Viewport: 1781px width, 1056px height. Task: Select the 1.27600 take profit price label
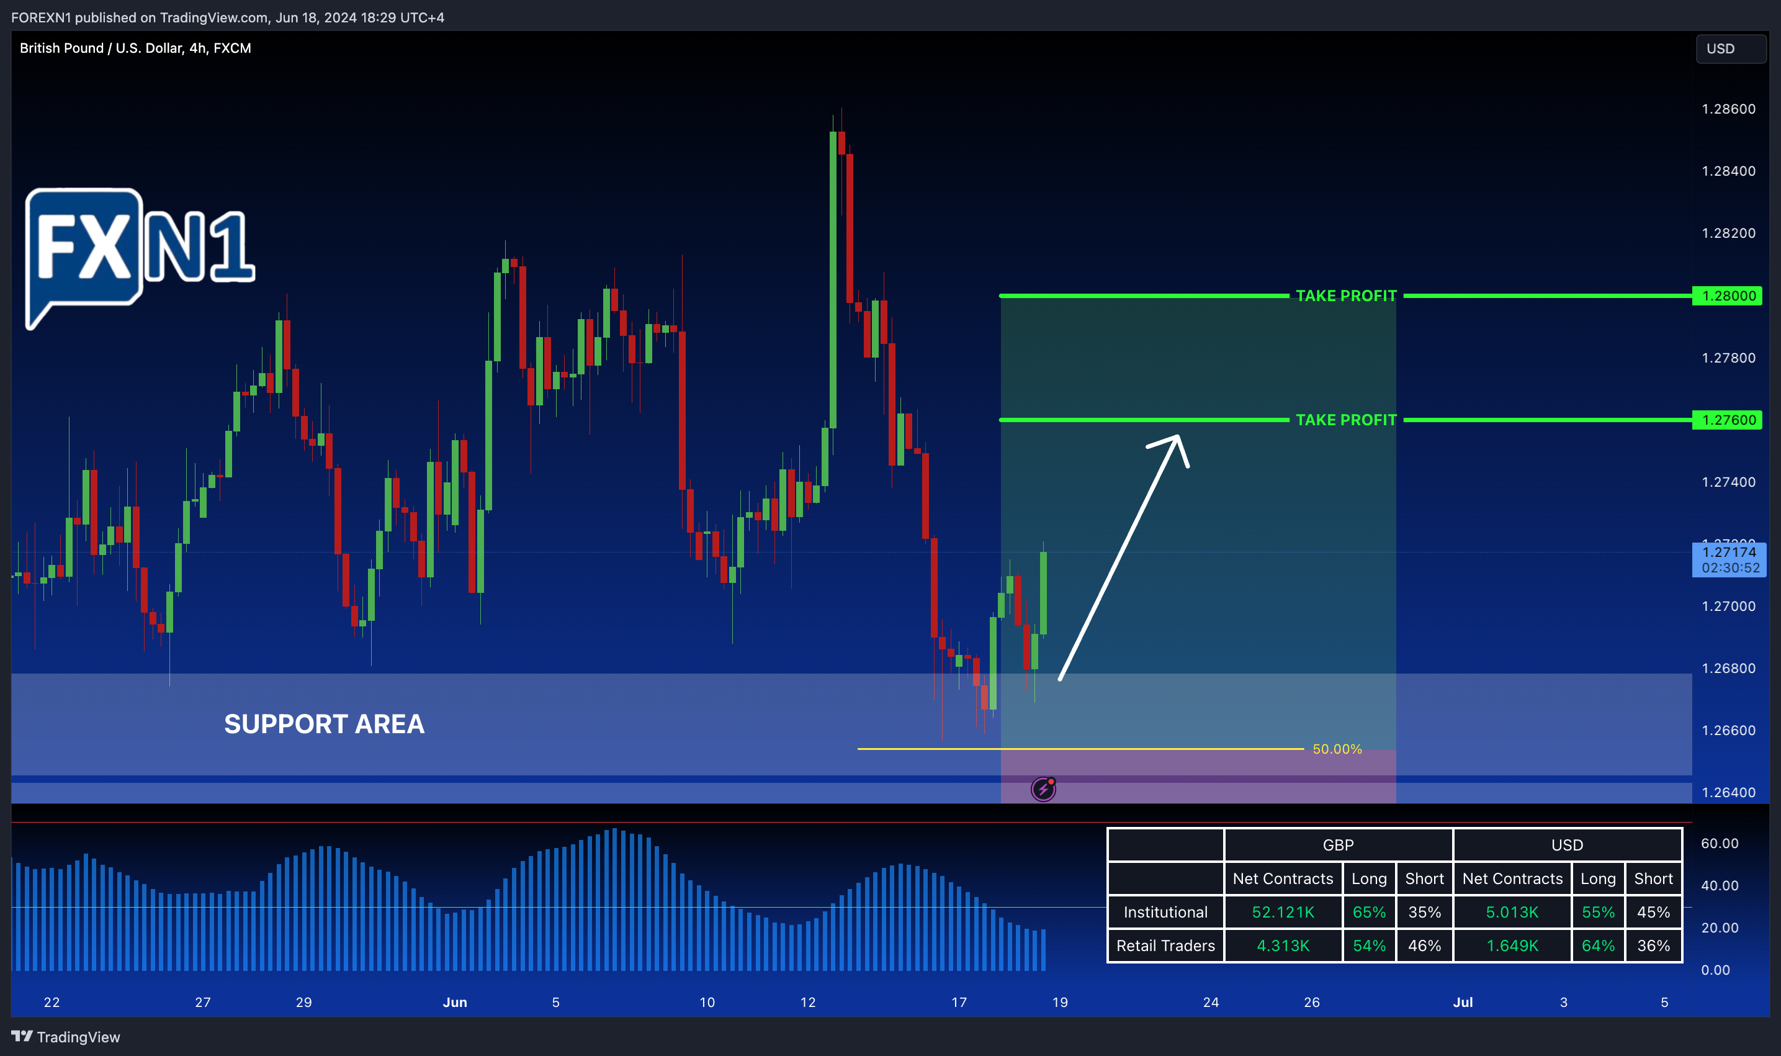pyautogui.click(x=1727, y=420)
